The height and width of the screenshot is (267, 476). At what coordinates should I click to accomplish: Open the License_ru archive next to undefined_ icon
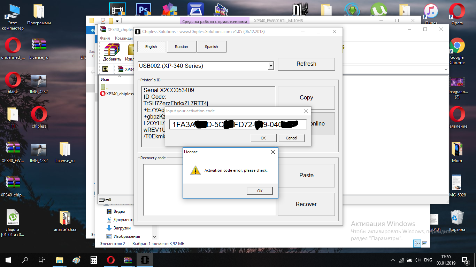point(39,49)
